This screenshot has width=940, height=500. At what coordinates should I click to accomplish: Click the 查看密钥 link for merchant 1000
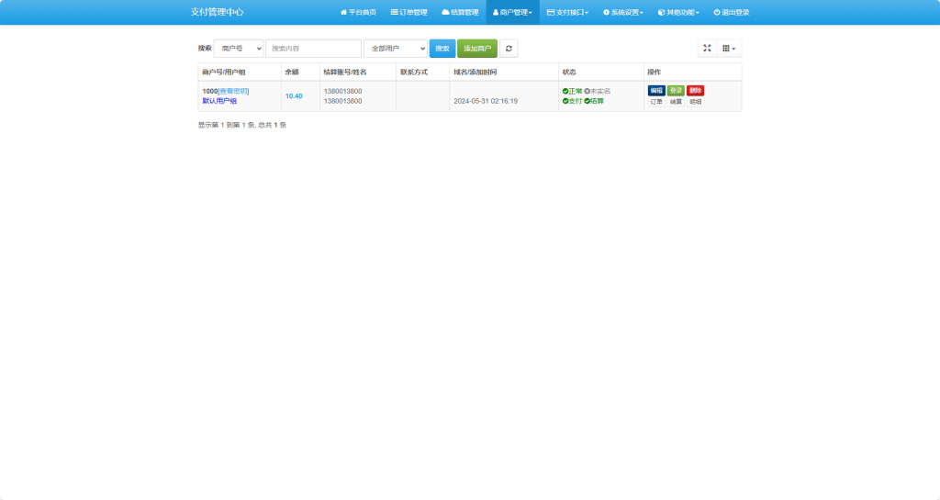[233, 91]
